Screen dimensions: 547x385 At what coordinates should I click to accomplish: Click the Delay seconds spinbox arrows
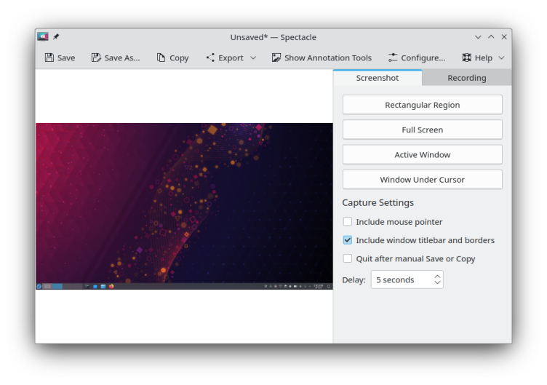point(437,279)
